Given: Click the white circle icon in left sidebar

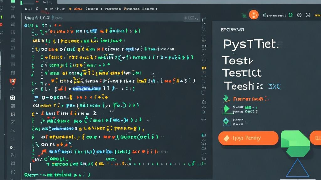Looking at the screenshot, I should tap(13, 98).
